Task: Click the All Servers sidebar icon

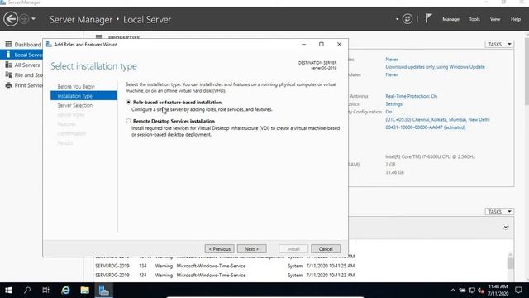Action: [8, 65]
